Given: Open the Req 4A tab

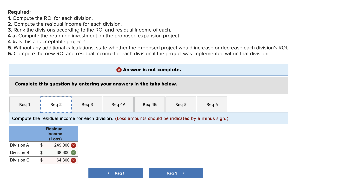Looking at the screenshot, I should coord(118,104).
